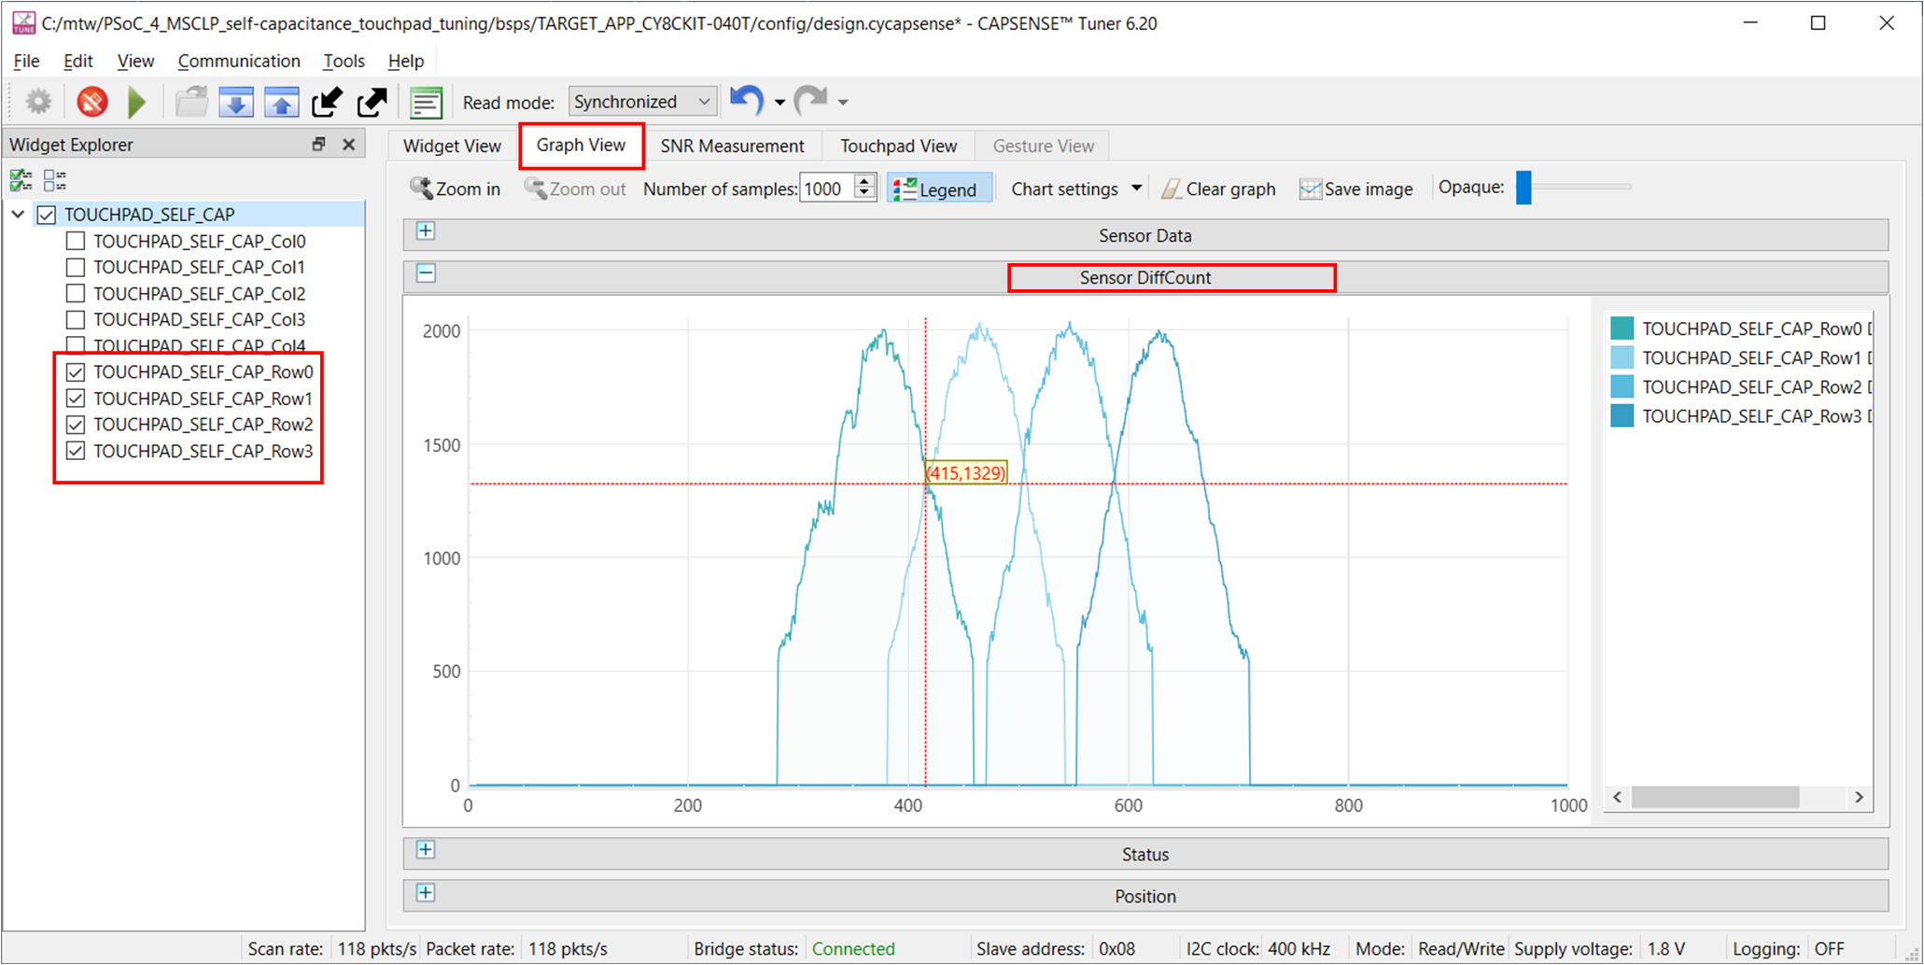
Task: Click the CAPSENSE Tuner title bar app icon
Action: click(x=23, y=23)
